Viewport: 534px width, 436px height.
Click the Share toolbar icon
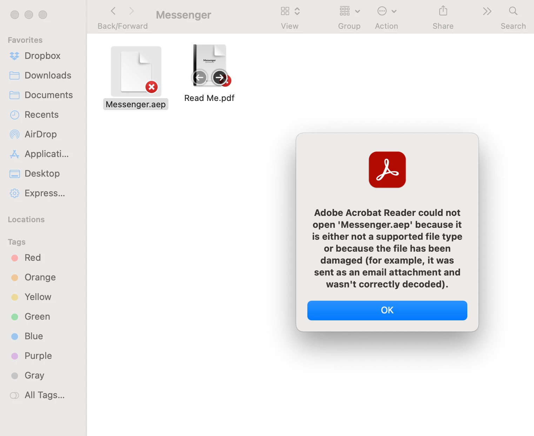click(443, 11)
